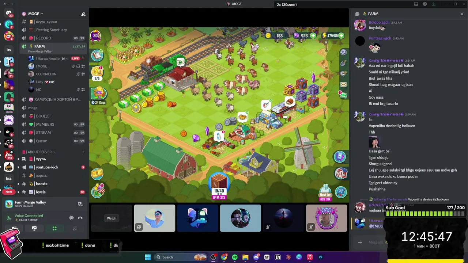Open the 24 Days event icon
Screen dimensions: 468x263
(98, 96)
